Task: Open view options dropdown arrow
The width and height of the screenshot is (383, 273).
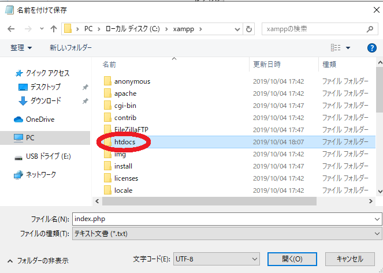Action: click(x=348, y=48)
